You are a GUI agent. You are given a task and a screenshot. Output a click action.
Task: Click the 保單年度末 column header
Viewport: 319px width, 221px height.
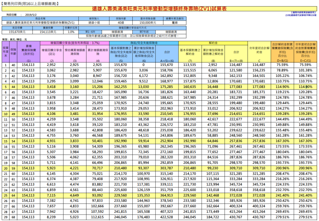pos(6,52)
